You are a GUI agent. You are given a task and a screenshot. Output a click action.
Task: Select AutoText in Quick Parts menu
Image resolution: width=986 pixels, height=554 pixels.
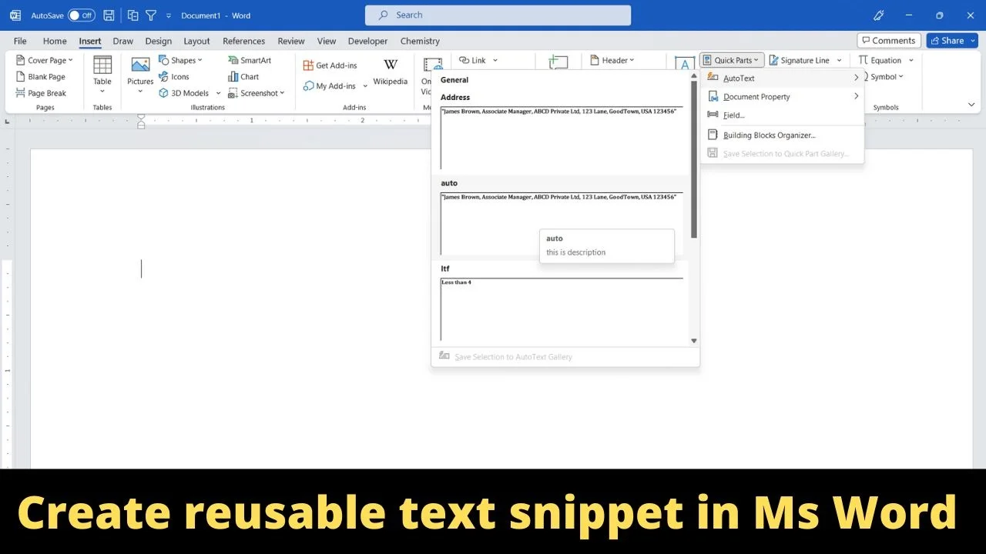point(782,78)
